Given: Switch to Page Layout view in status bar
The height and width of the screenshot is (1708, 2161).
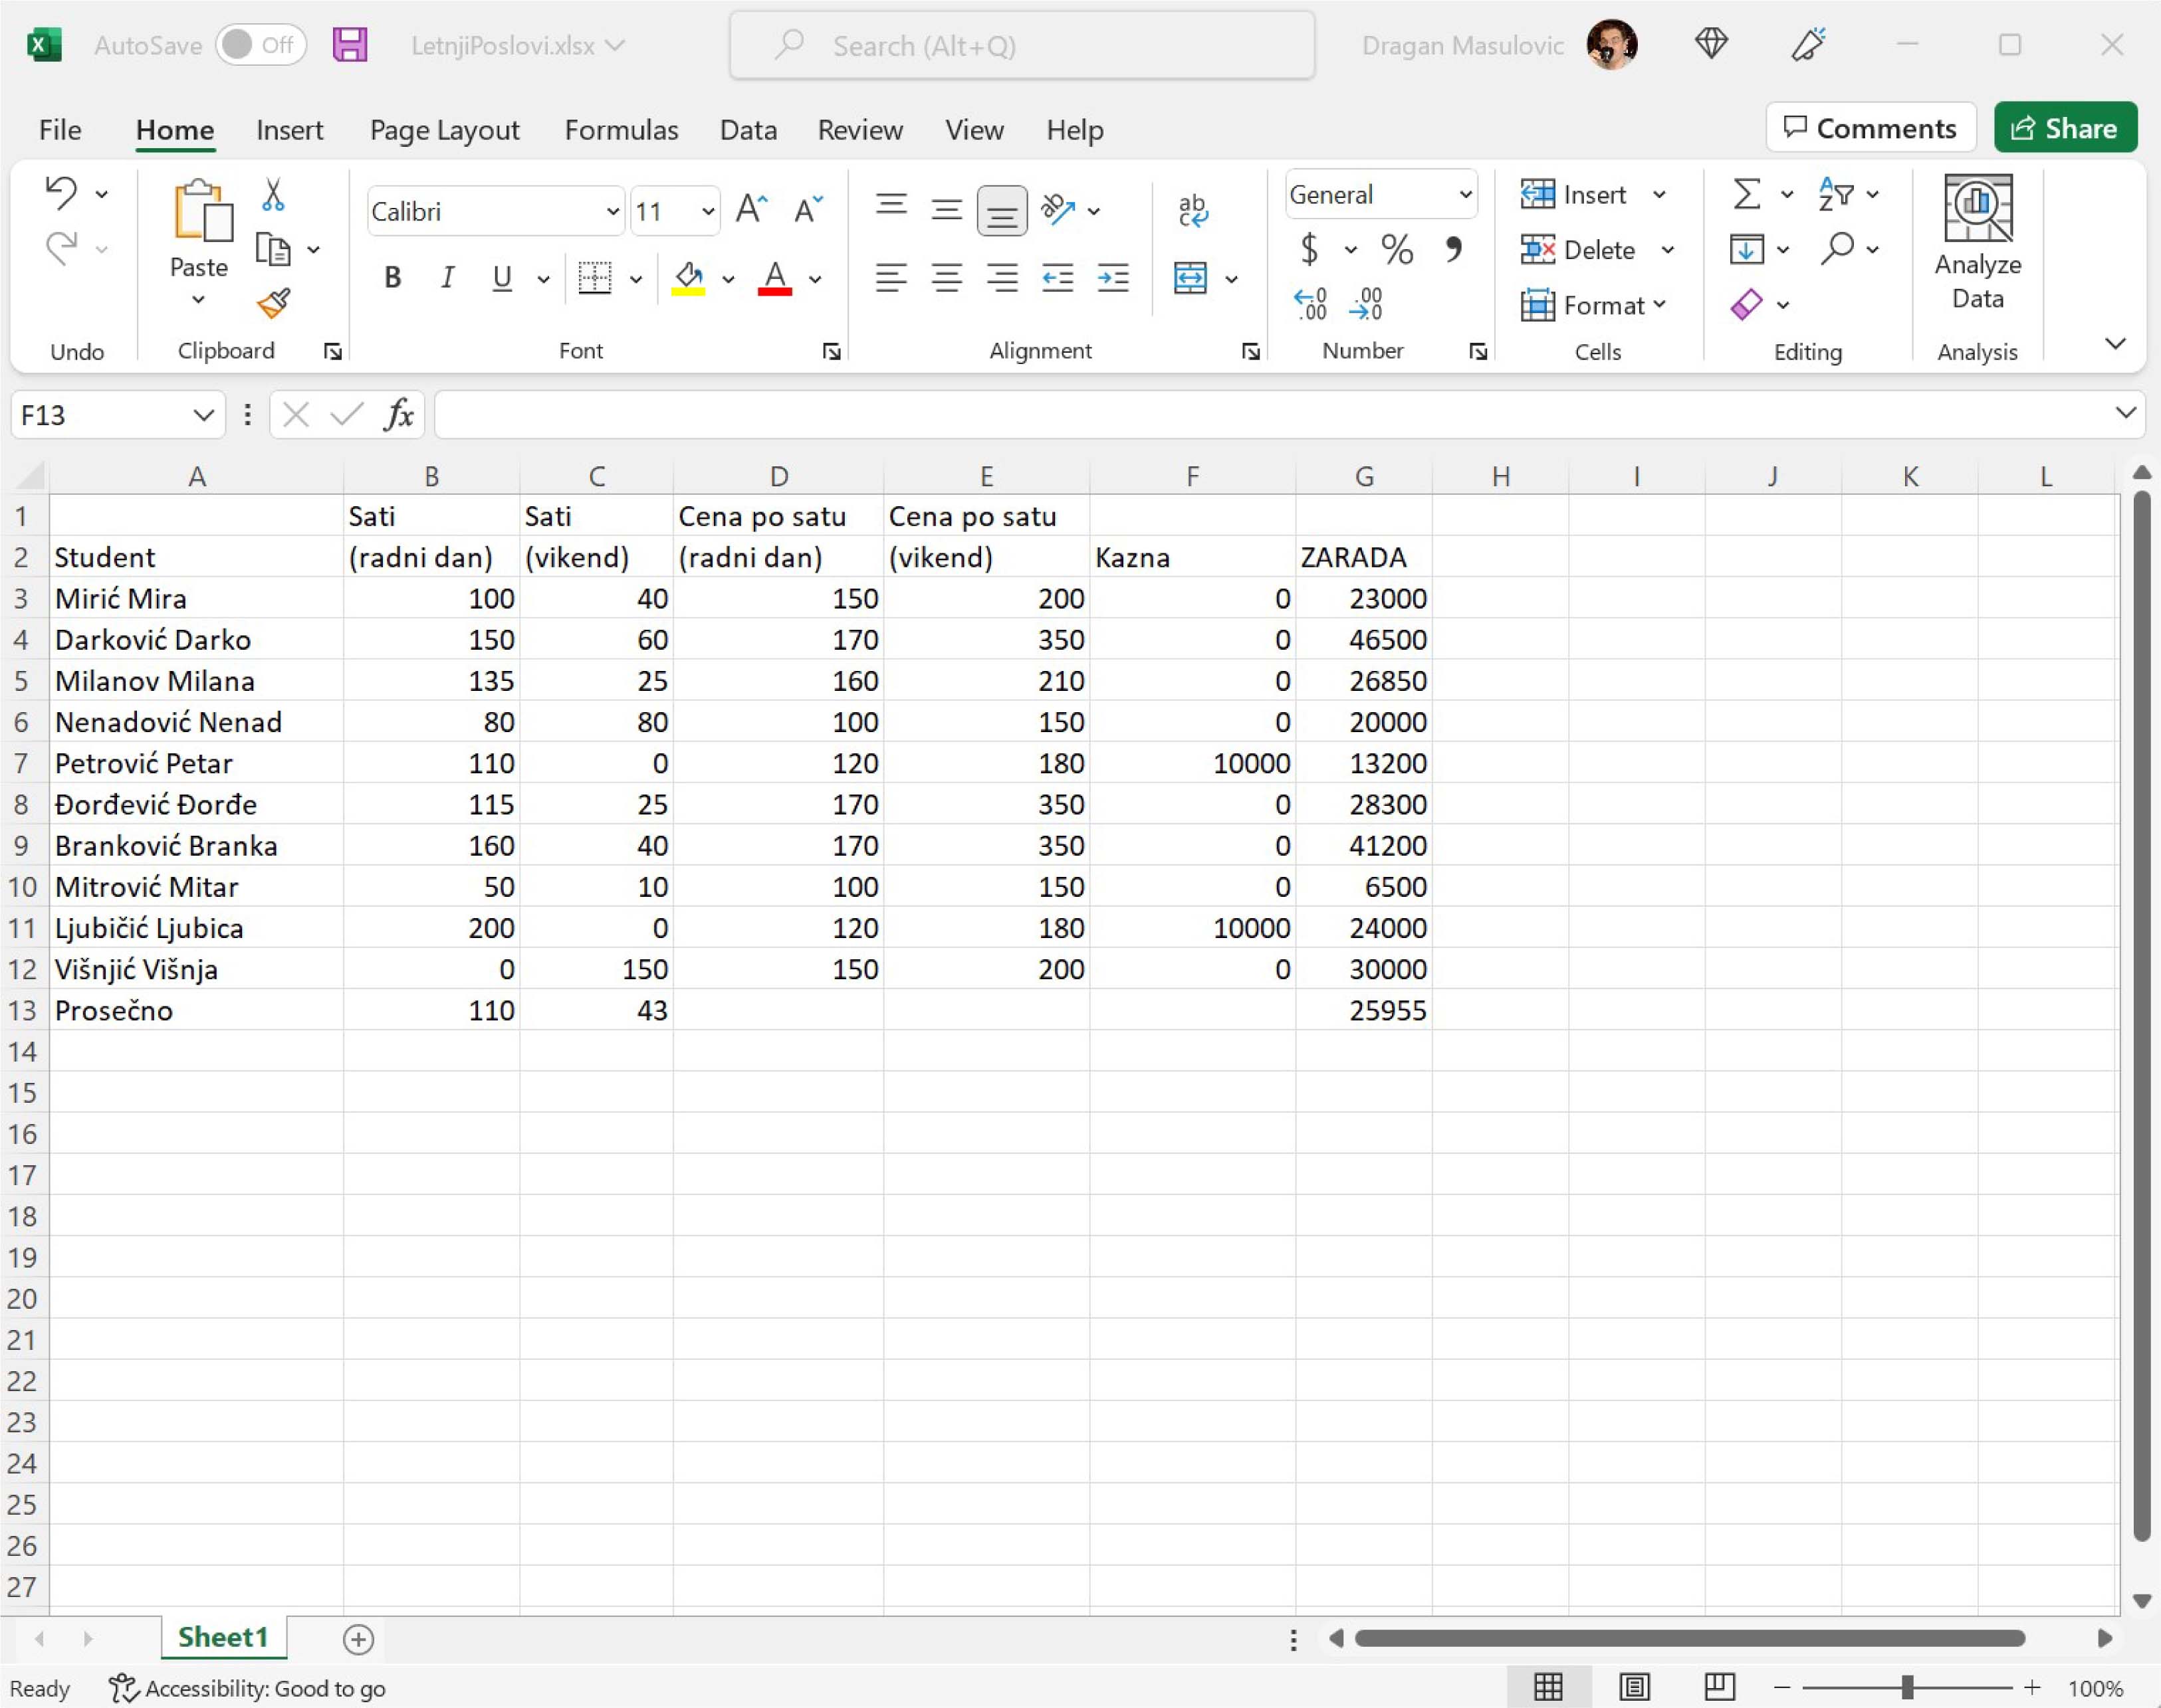Looking at the screenshot, I should tap(1634, 1687).
